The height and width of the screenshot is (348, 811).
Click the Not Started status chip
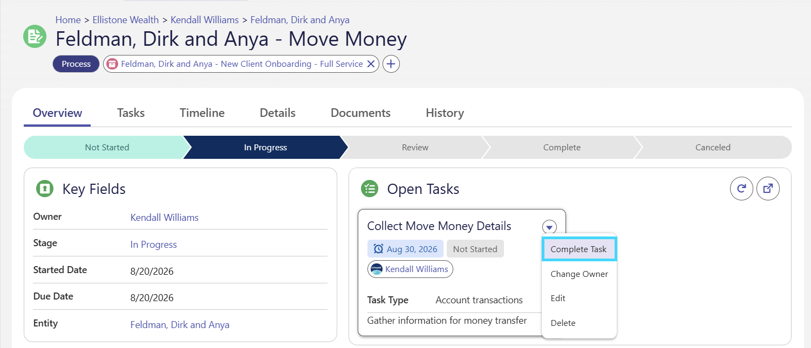point(475,249)
